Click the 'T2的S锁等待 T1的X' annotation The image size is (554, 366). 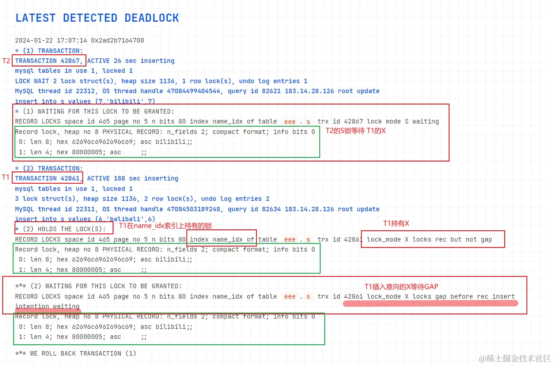355,131
